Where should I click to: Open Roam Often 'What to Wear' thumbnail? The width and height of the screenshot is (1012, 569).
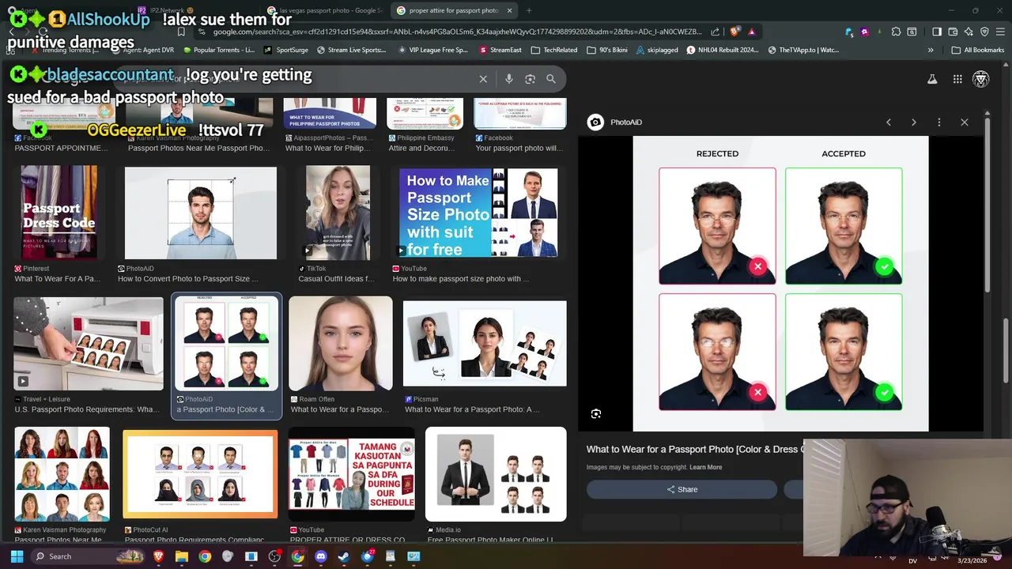pos(340,344)
